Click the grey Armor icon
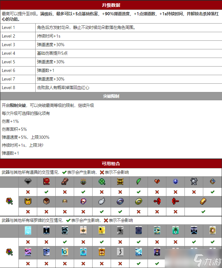 [x=194, y=181]
